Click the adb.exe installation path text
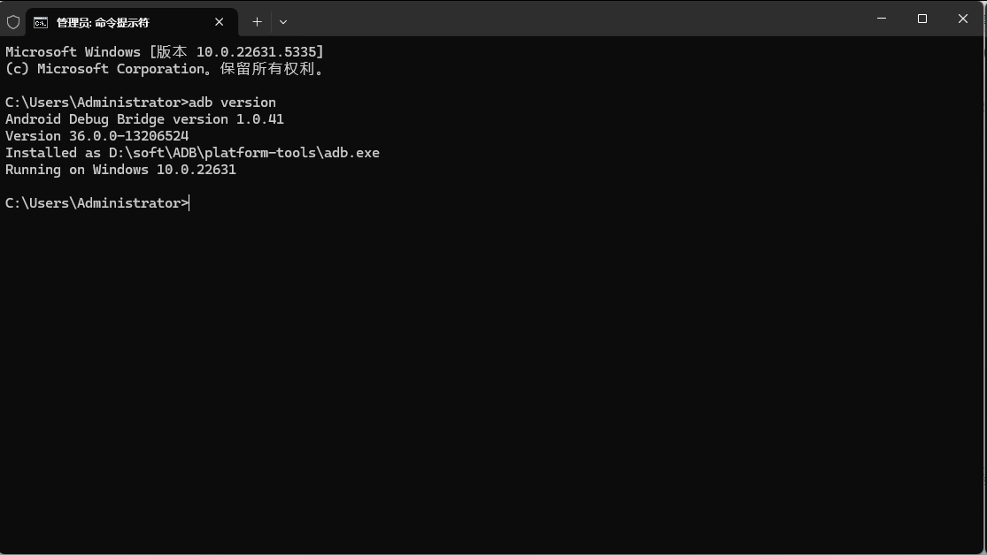Viewport: 987px width, 555px height. (192, 152)
